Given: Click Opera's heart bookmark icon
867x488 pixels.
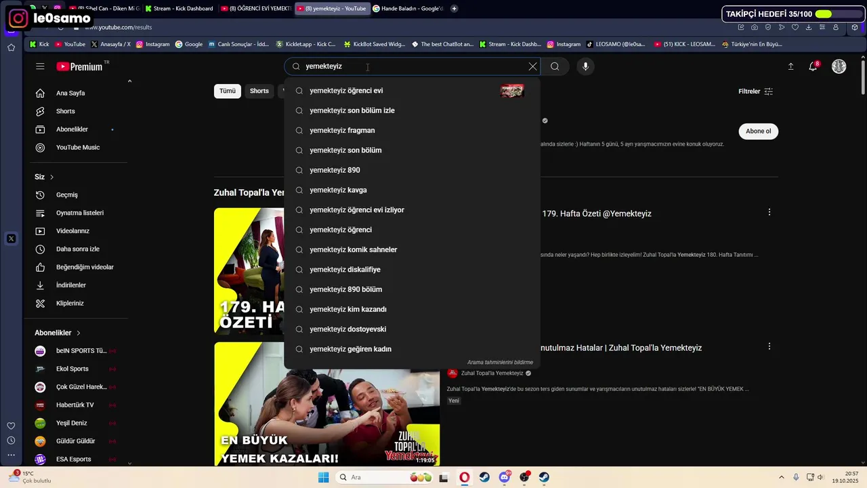Looking at the screenshot, I should pos(795,27).
